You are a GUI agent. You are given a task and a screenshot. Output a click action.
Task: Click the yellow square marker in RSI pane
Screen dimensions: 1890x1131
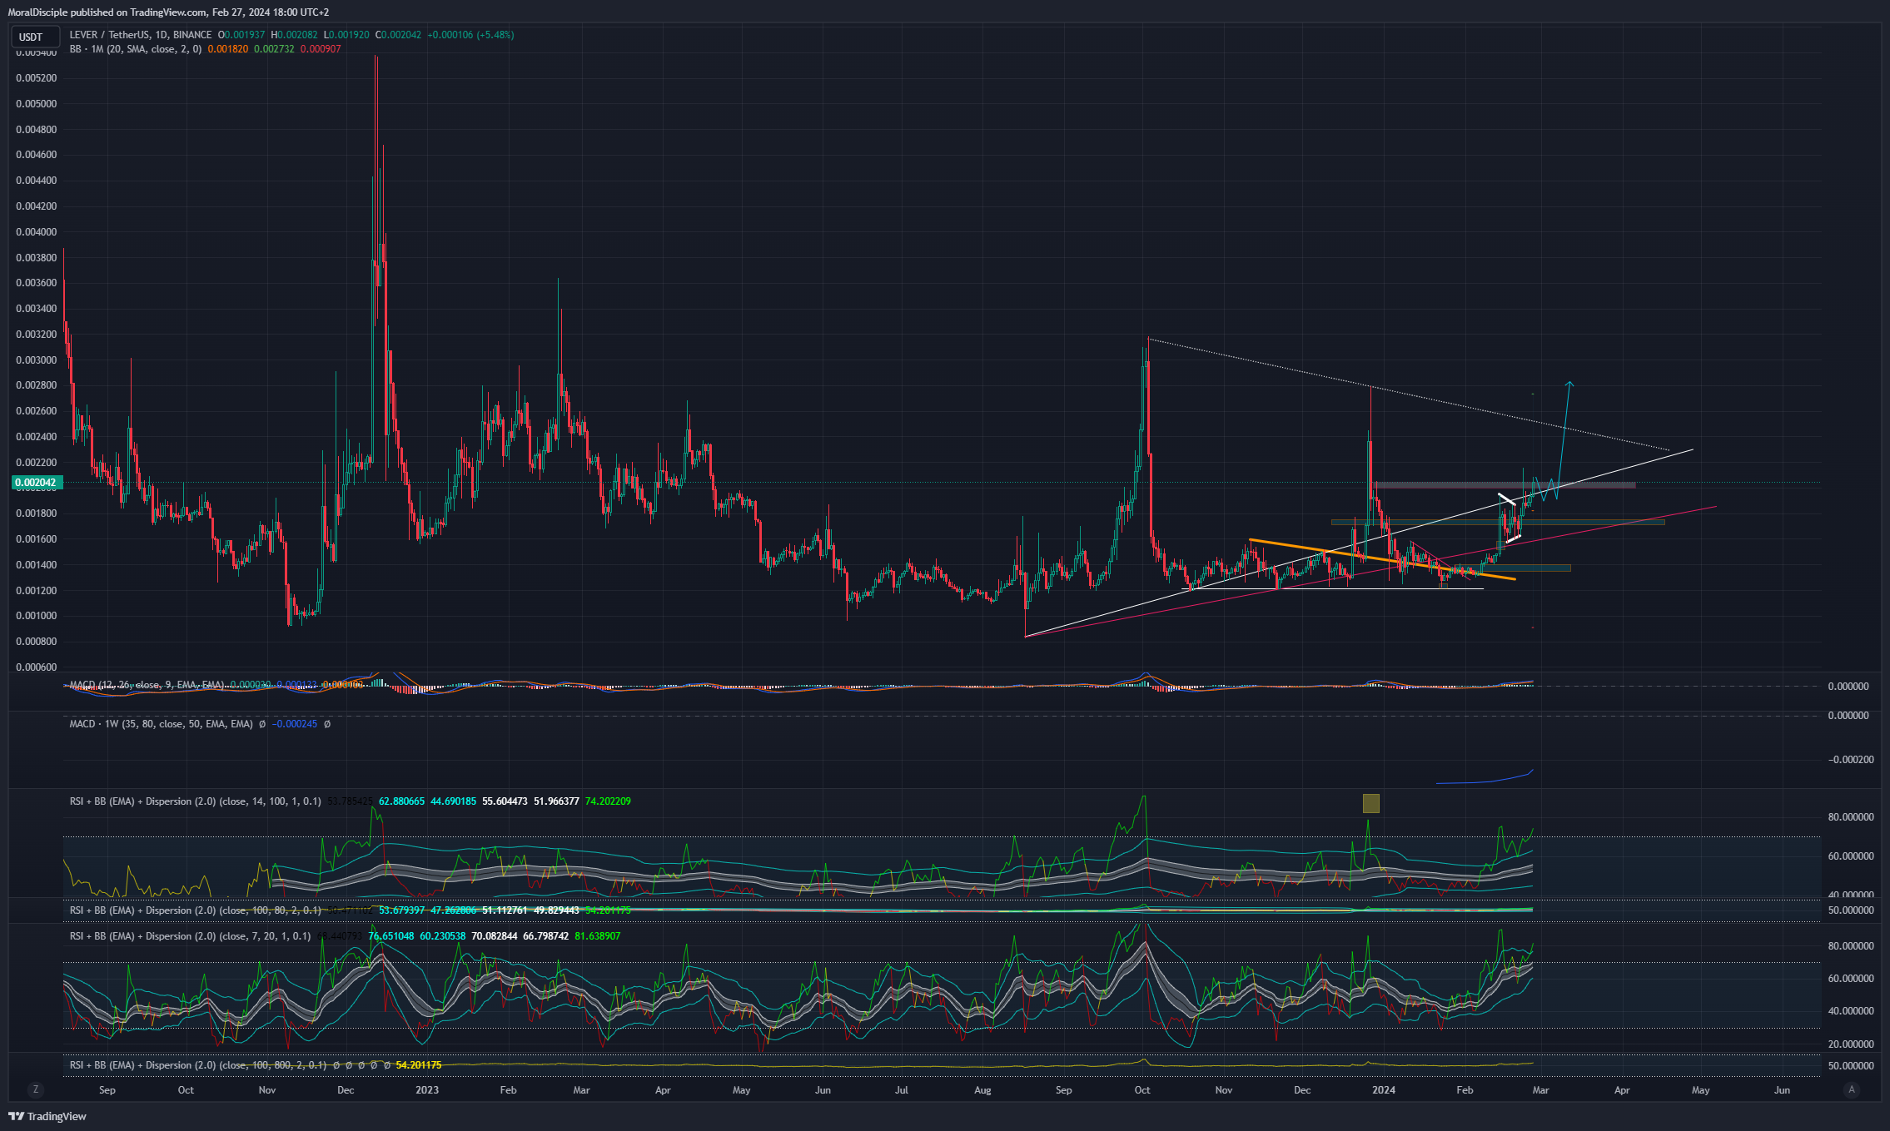click(x=1370, y=803)
